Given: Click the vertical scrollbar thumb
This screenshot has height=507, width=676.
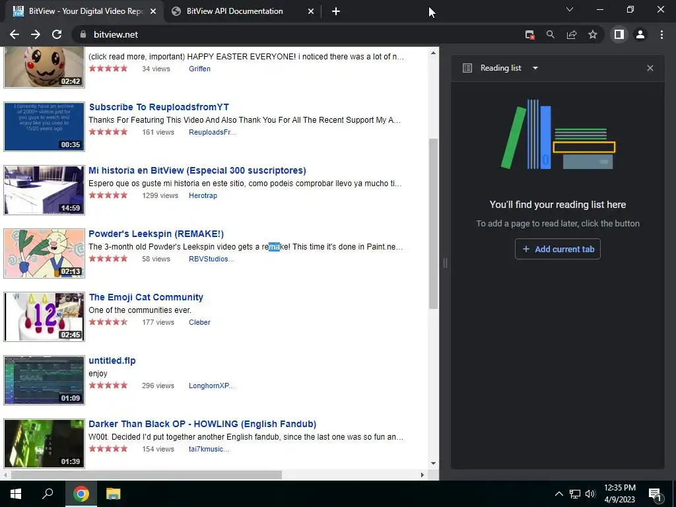Looking at the screenshot, I should click(433, 223).
